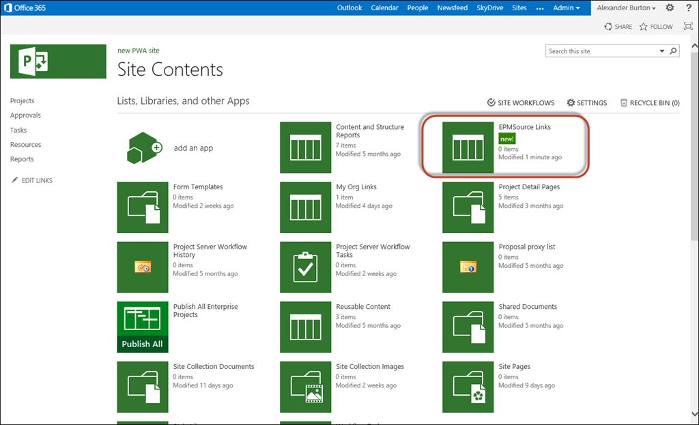Open the help question mark icon

[x=689, y=8]
